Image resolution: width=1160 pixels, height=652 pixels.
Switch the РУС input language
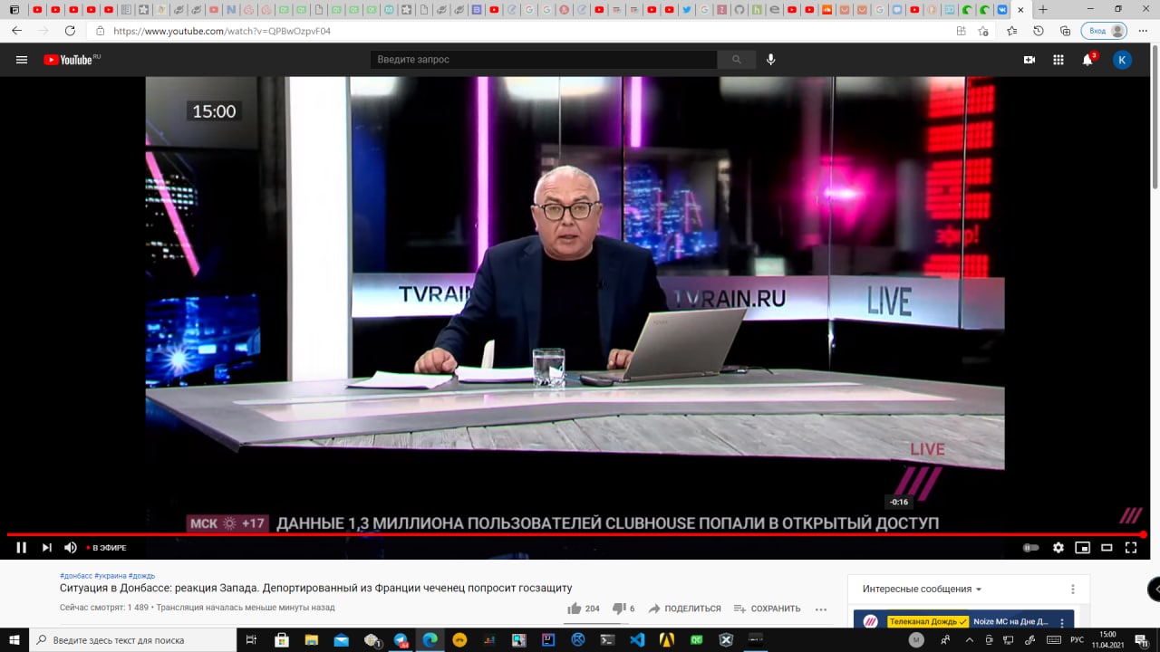1077,639
